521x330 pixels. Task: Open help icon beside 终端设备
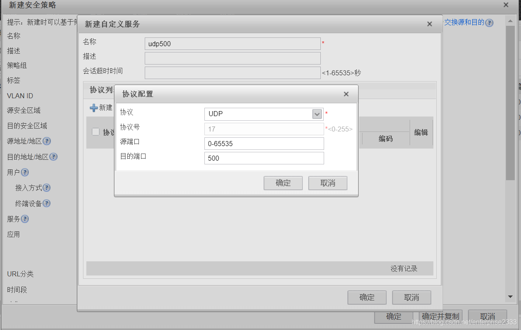[x=47, y=203]
